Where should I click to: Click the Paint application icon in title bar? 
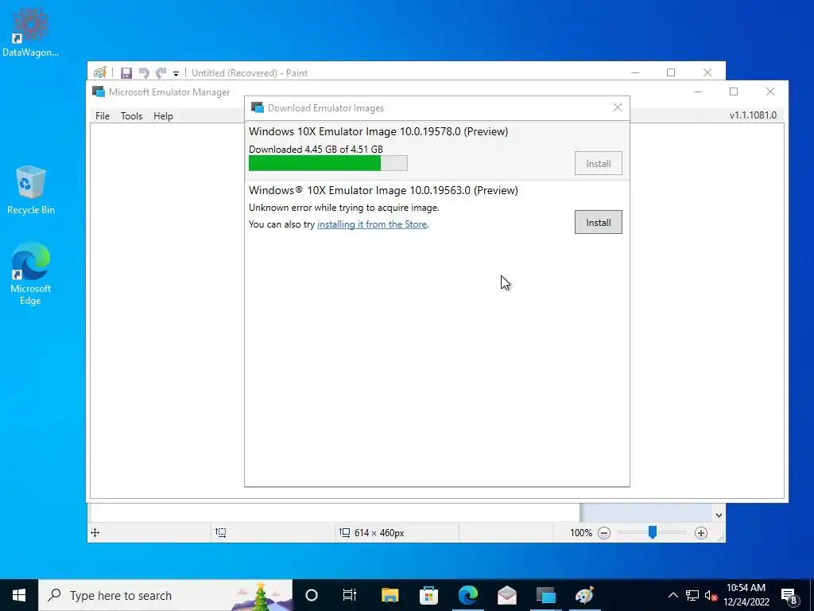coord(99,72)
